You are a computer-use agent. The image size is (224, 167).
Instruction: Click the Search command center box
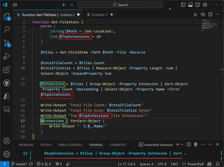coord(120,5)
